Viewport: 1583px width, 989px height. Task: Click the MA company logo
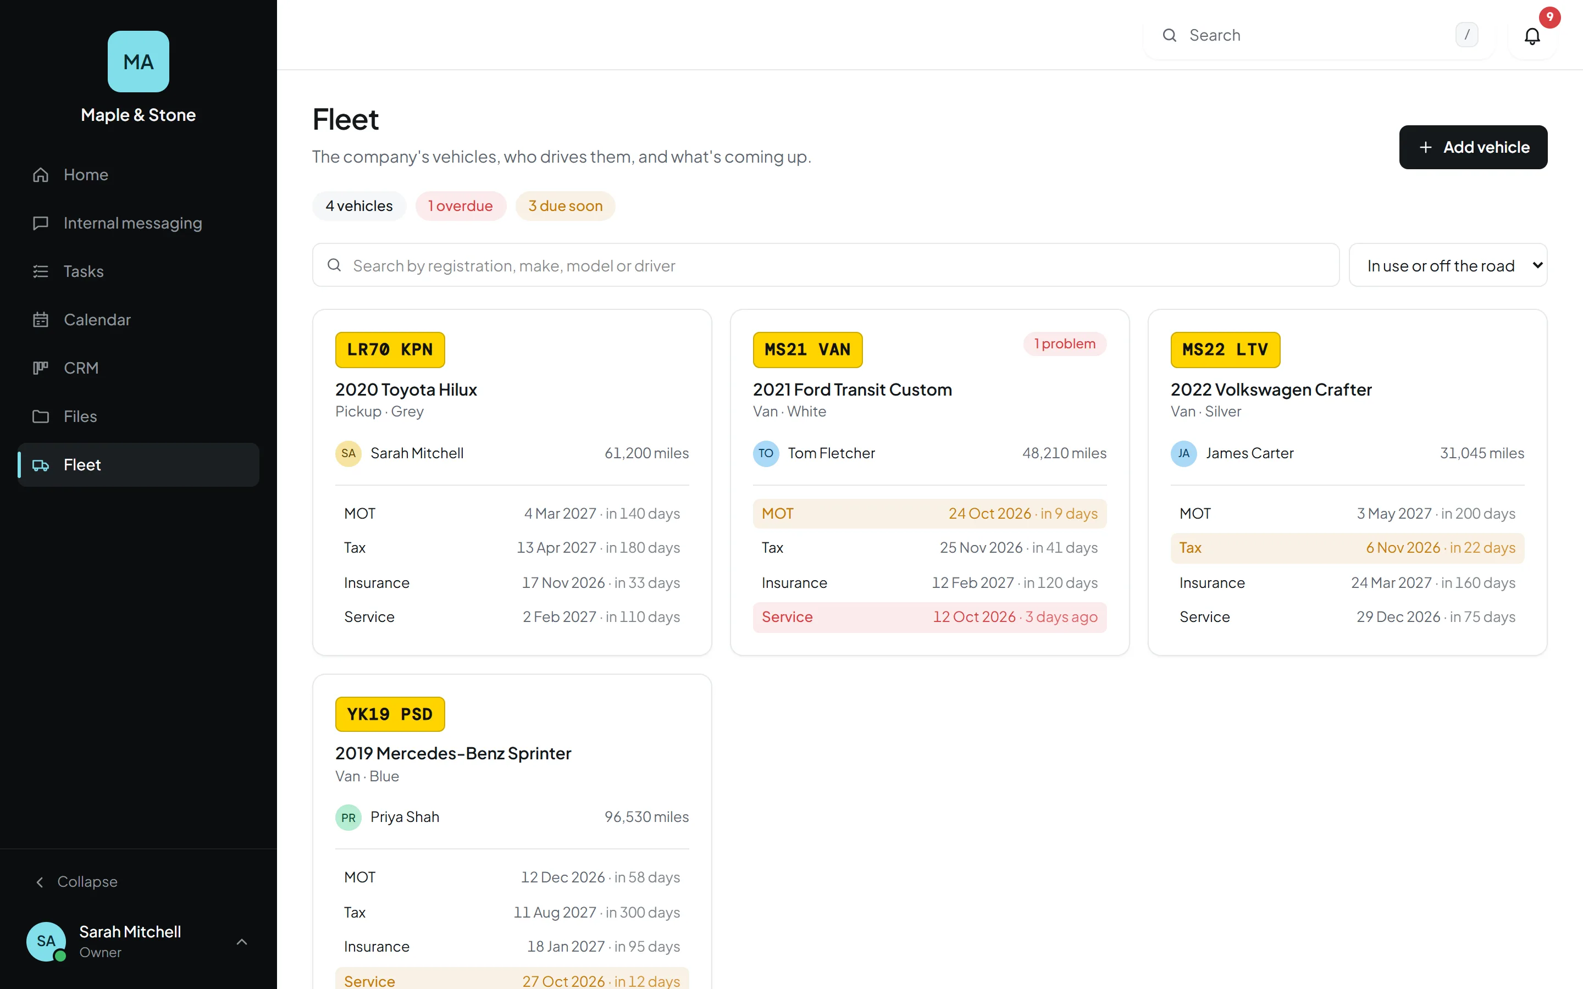click(138, 62)
